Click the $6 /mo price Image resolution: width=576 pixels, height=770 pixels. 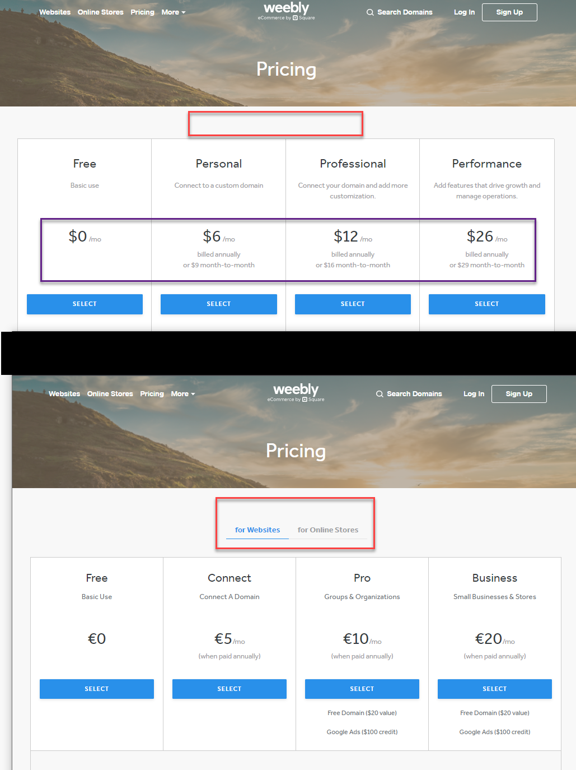[219, 236]
